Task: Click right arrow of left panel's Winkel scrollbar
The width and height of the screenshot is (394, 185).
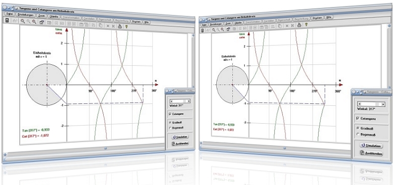Action: click(189, 101)
